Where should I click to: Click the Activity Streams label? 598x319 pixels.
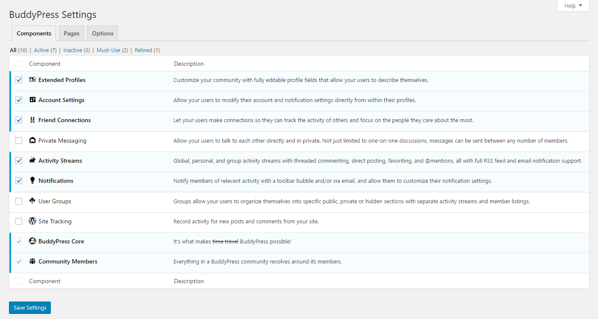(60, 161)
